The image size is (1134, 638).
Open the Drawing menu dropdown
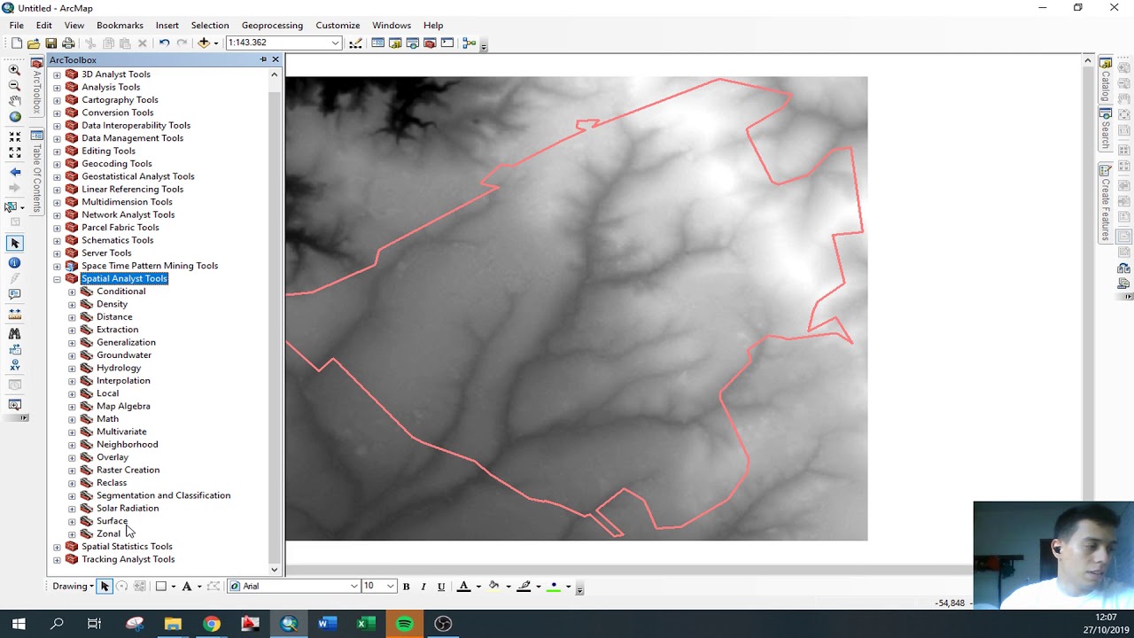pyautogui.click(x=73, y=586)
